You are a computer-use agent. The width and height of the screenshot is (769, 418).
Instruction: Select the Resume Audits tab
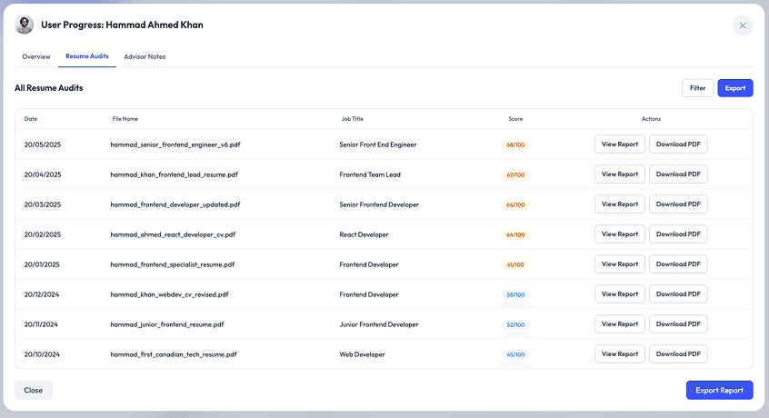click(87, 56)
